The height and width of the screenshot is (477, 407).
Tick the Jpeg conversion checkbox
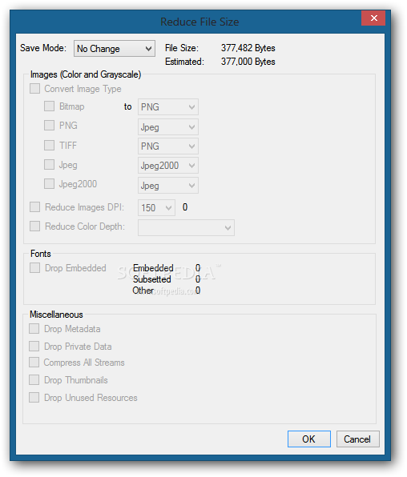(49, 165)
